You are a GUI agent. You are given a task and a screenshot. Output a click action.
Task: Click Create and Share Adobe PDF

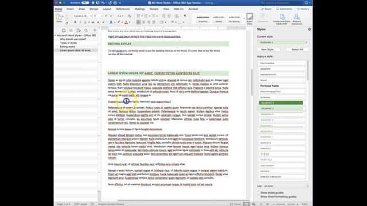click(x=282, y=19)
